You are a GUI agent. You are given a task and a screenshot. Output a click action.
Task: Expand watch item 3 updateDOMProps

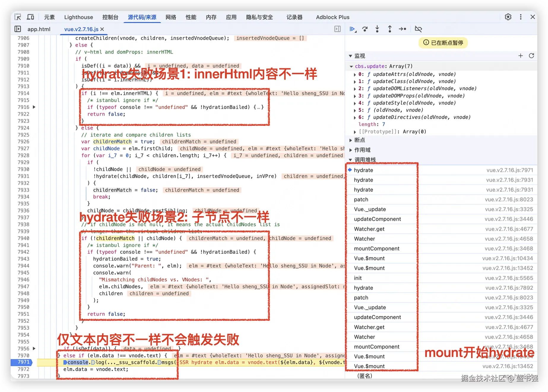pos(355,96)
